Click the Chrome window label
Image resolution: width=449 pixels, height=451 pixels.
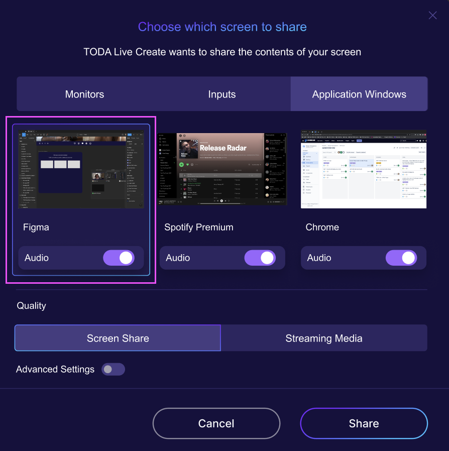(322, 227)
